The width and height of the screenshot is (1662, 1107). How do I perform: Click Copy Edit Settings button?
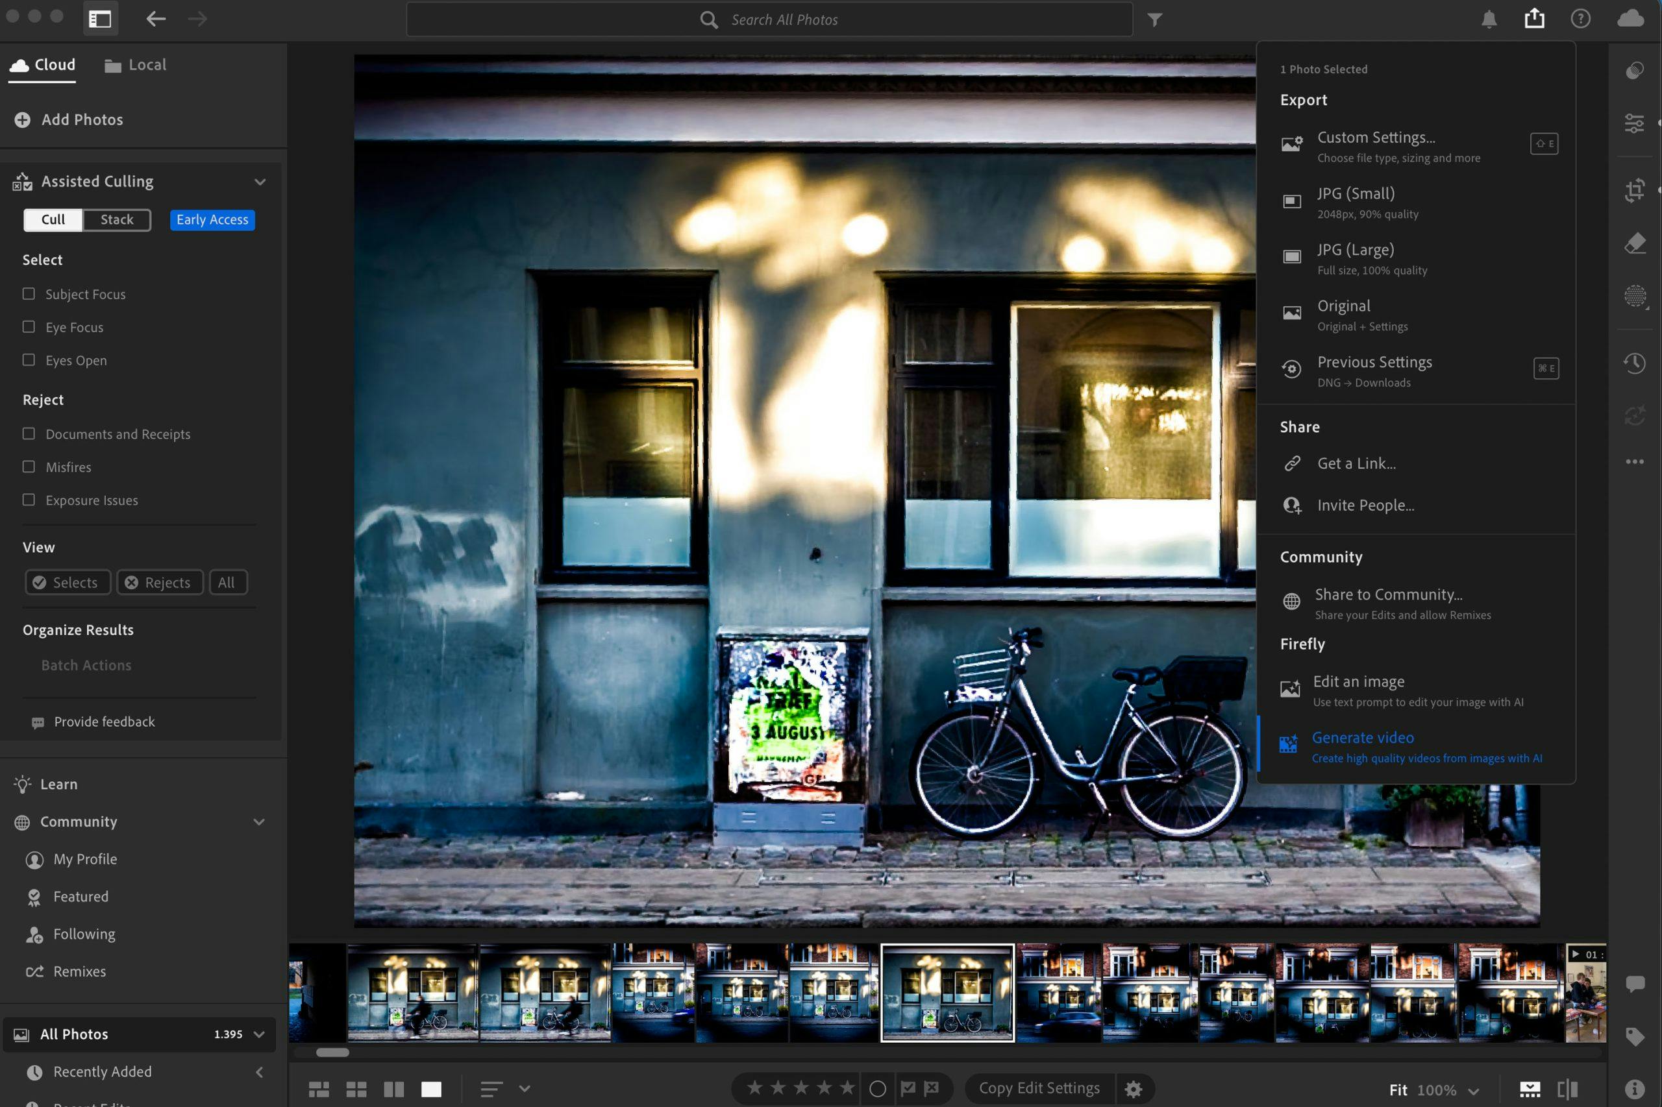1038,1088
